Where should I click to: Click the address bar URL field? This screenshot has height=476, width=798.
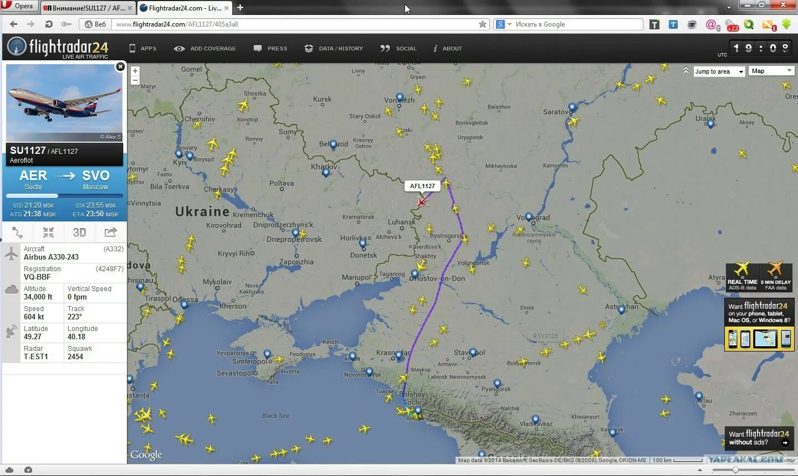tap(294, 24)
